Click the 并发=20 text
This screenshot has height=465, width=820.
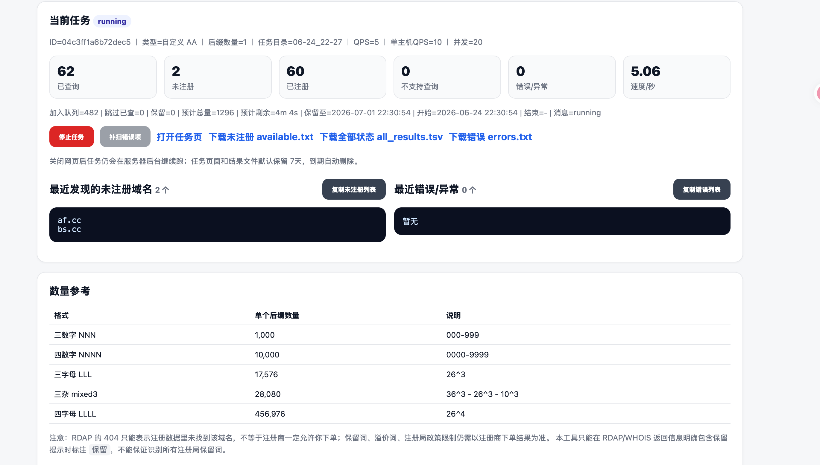click(468, 42)
